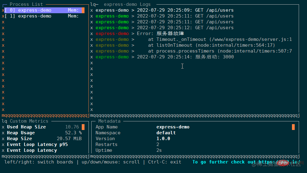307x173 pixels.
Task: Click the Custom Metrics panel title
Action: 29,121
